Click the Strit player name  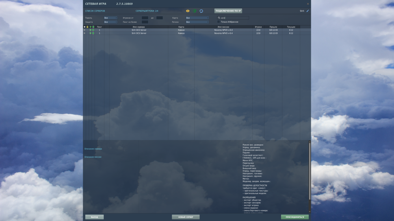coord(302,11)
